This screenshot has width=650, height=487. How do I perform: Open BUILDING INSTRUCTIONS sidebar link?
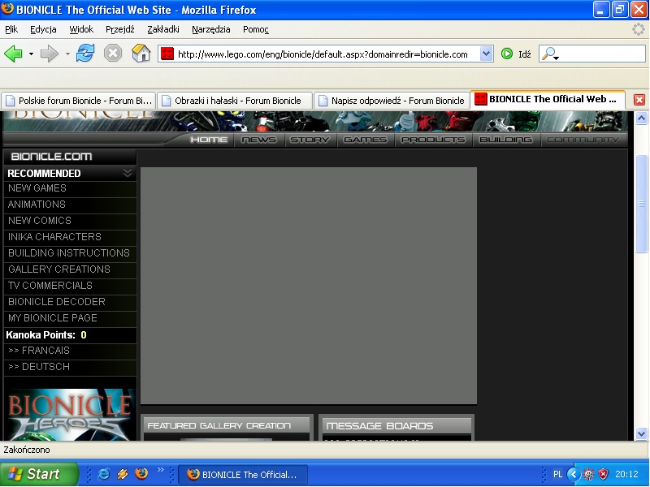[x=70, y=253]
